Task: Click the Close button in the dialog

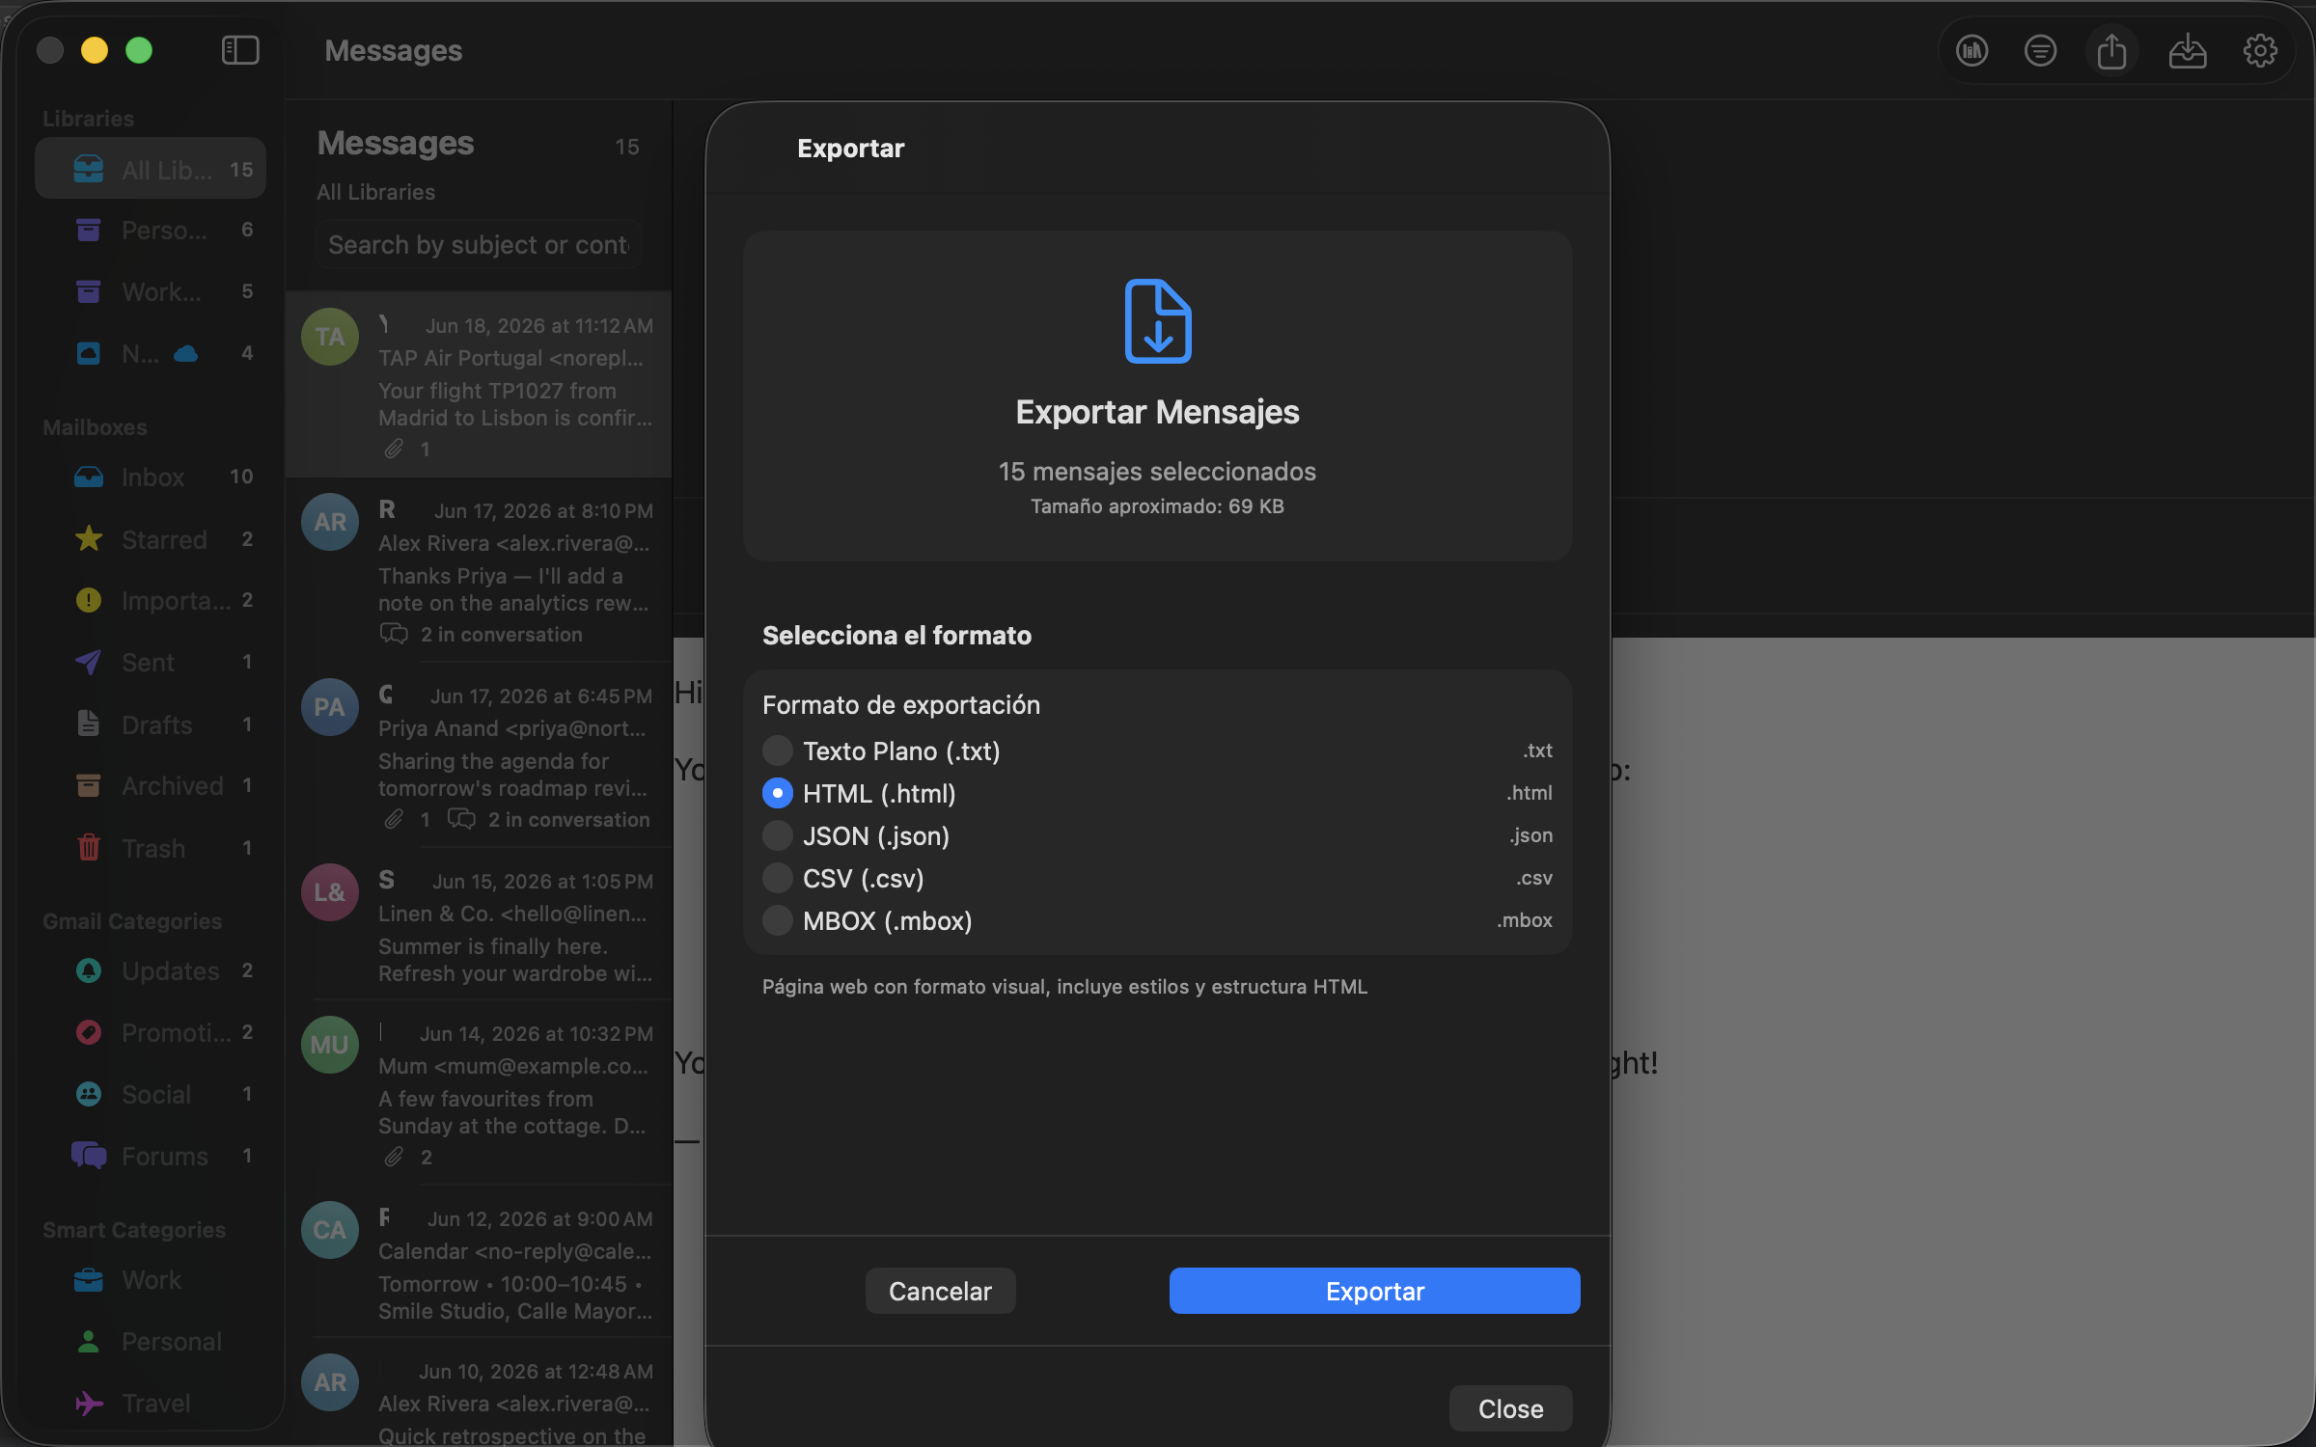Action: tap(1510, 1408)
